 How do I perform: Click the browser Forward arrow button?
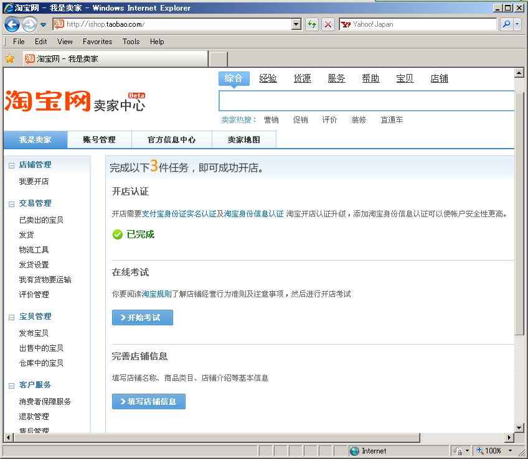29,24
